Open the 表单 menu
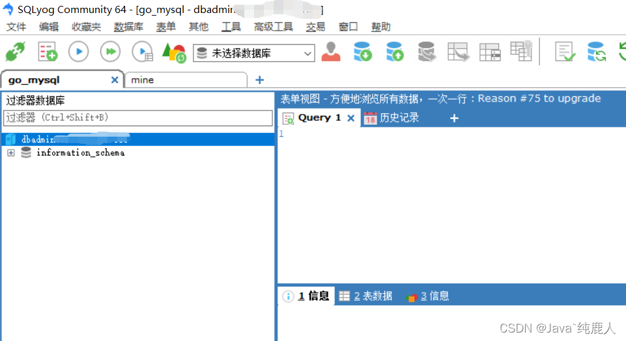Image resolution: width=626 pixels, height=341 pixels. point(166,27)
